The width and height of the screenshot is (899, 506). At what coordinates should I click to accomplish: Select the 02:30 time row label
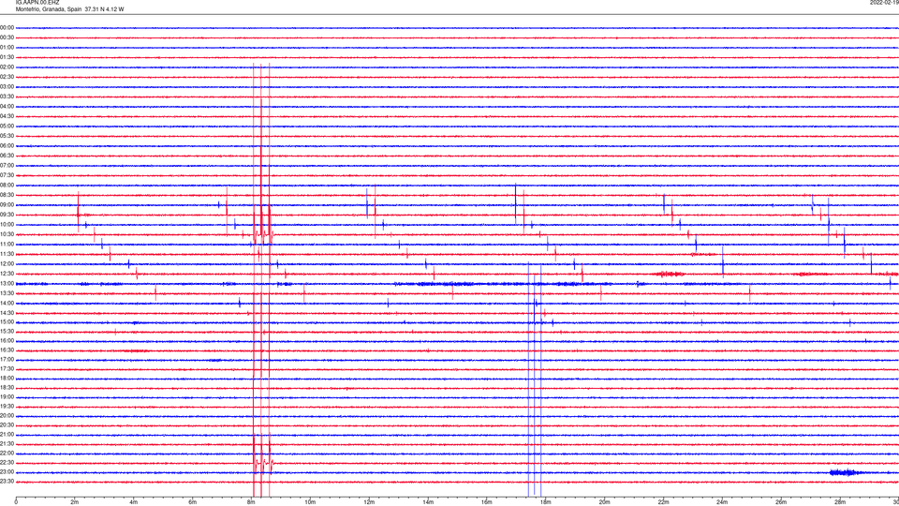coord(7,77)
